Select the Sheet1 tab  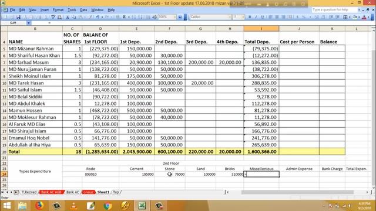[103, 192]
